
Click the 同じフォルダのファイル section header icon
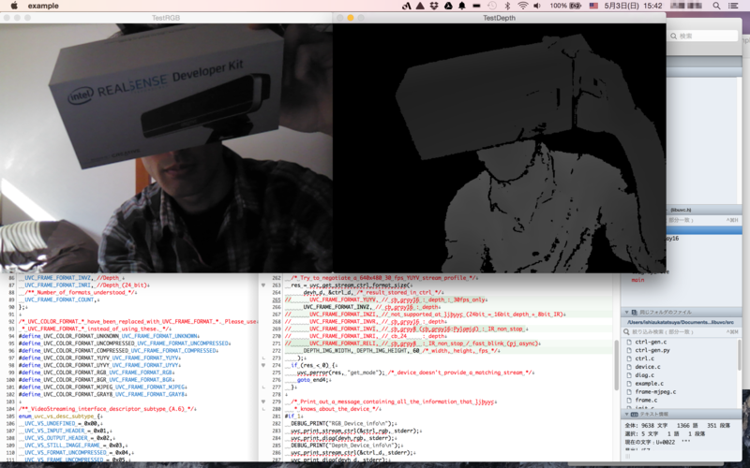pos(634,312)
